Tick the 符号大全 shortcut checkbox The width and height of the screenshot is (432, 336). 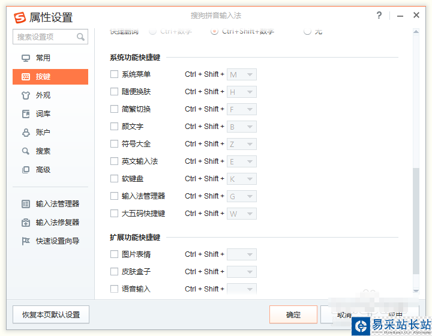114,143
